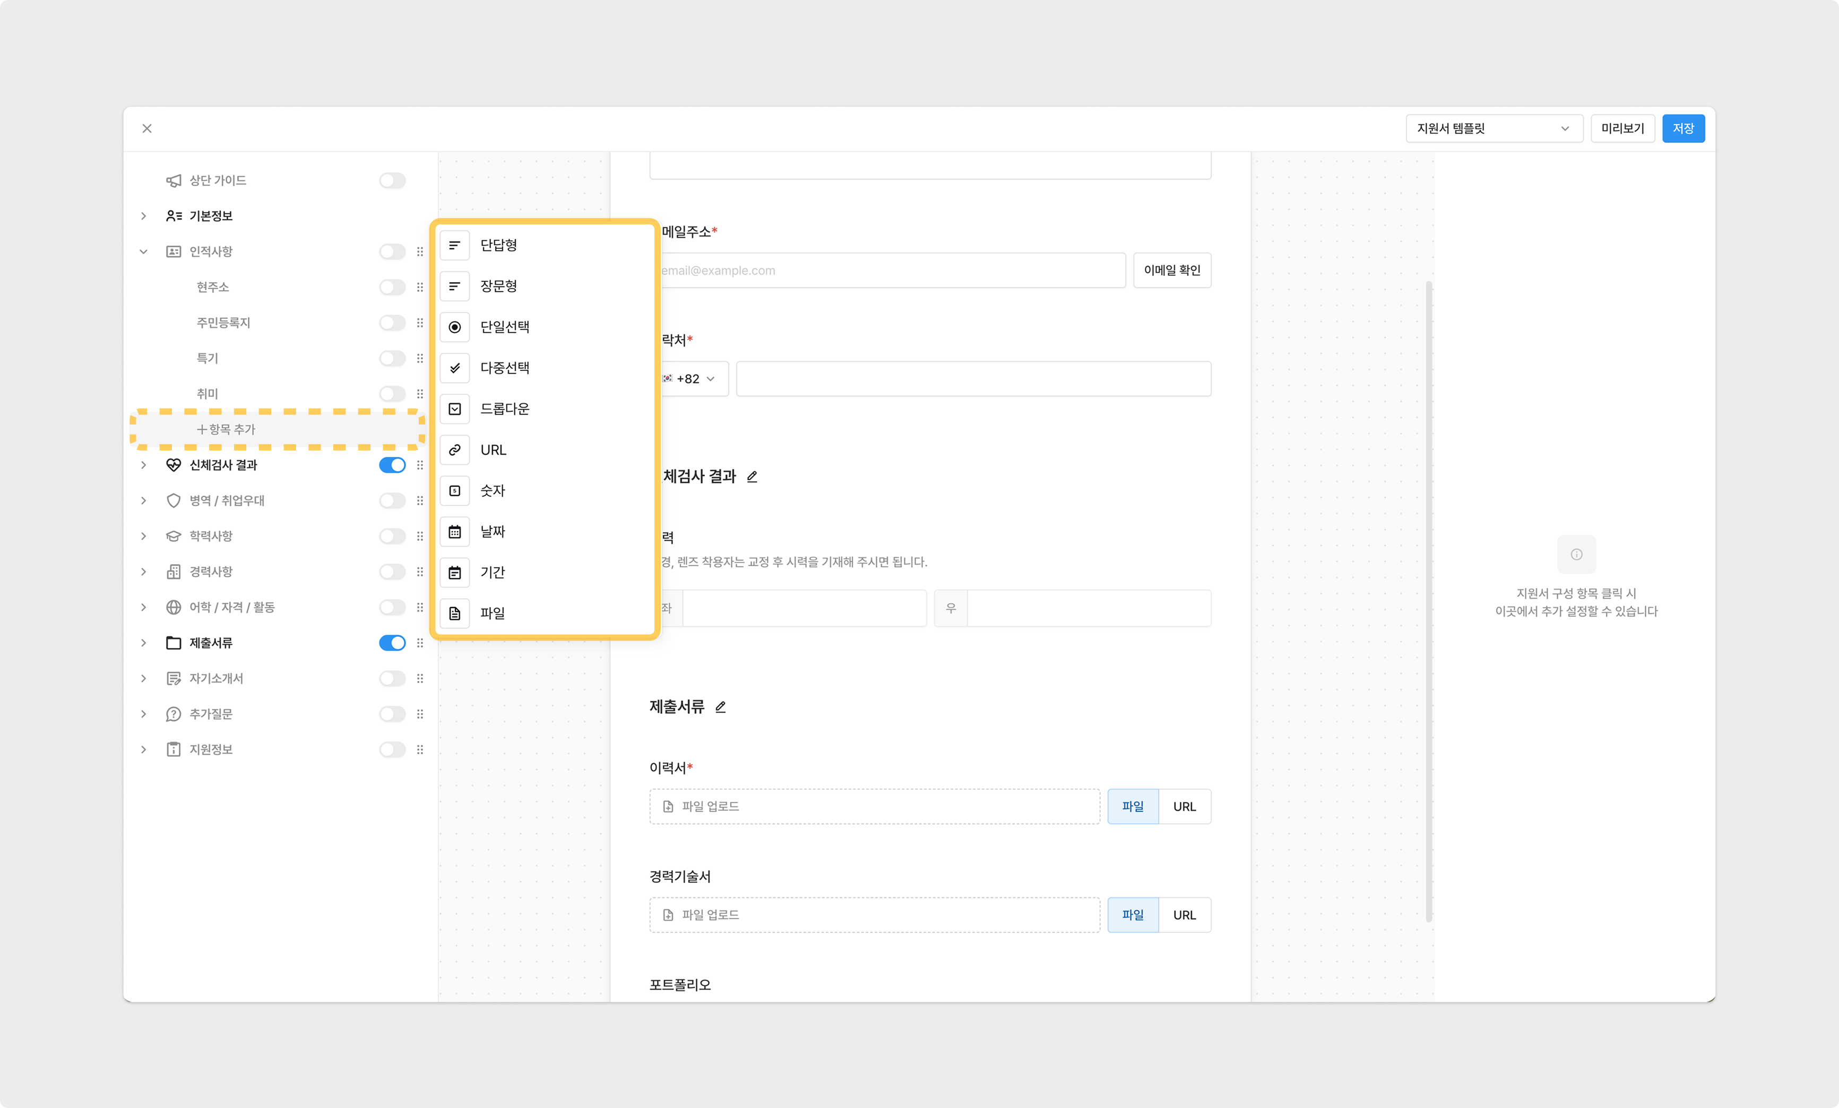
Task: Click the 날짜 calendar icon in popup
Action: [454, 532]
